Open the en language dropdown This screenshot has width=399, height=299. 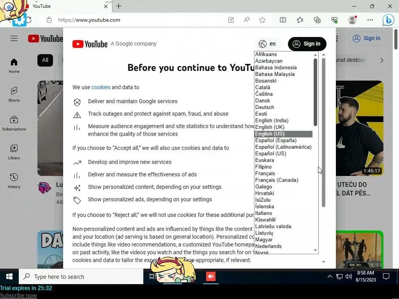267,44
